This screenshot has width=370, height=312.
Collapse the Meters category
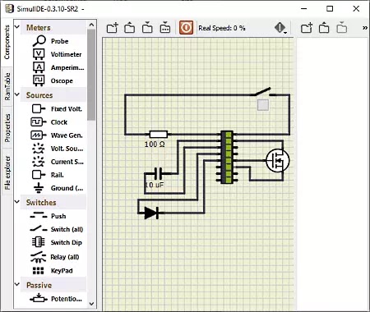point(17,27)
